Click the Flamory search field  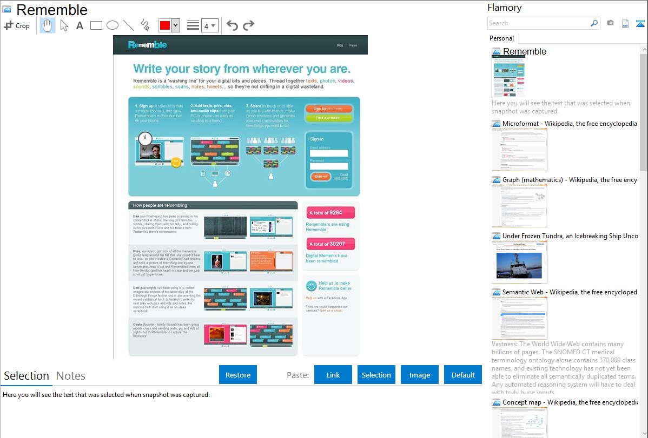(539, 23)
